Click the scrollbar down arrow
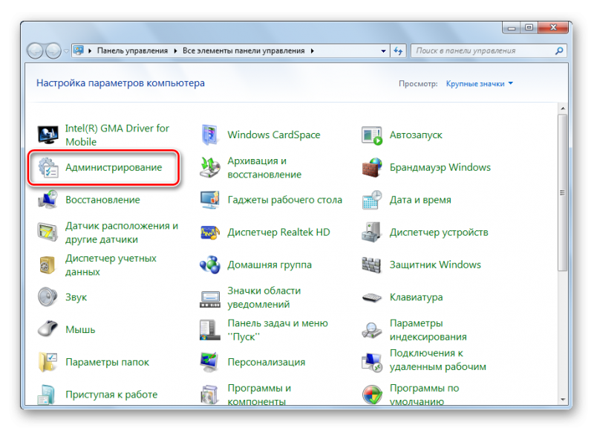594x431 pixels. 563,399
